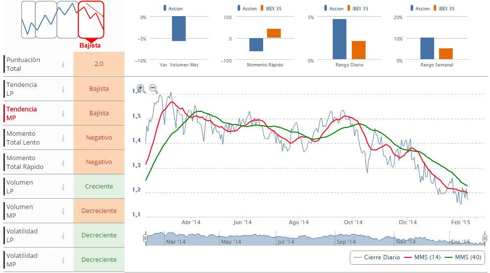Select the Momento Total Lento row
The height and width of the screenshot is (273, 490).
coord(64,138)
